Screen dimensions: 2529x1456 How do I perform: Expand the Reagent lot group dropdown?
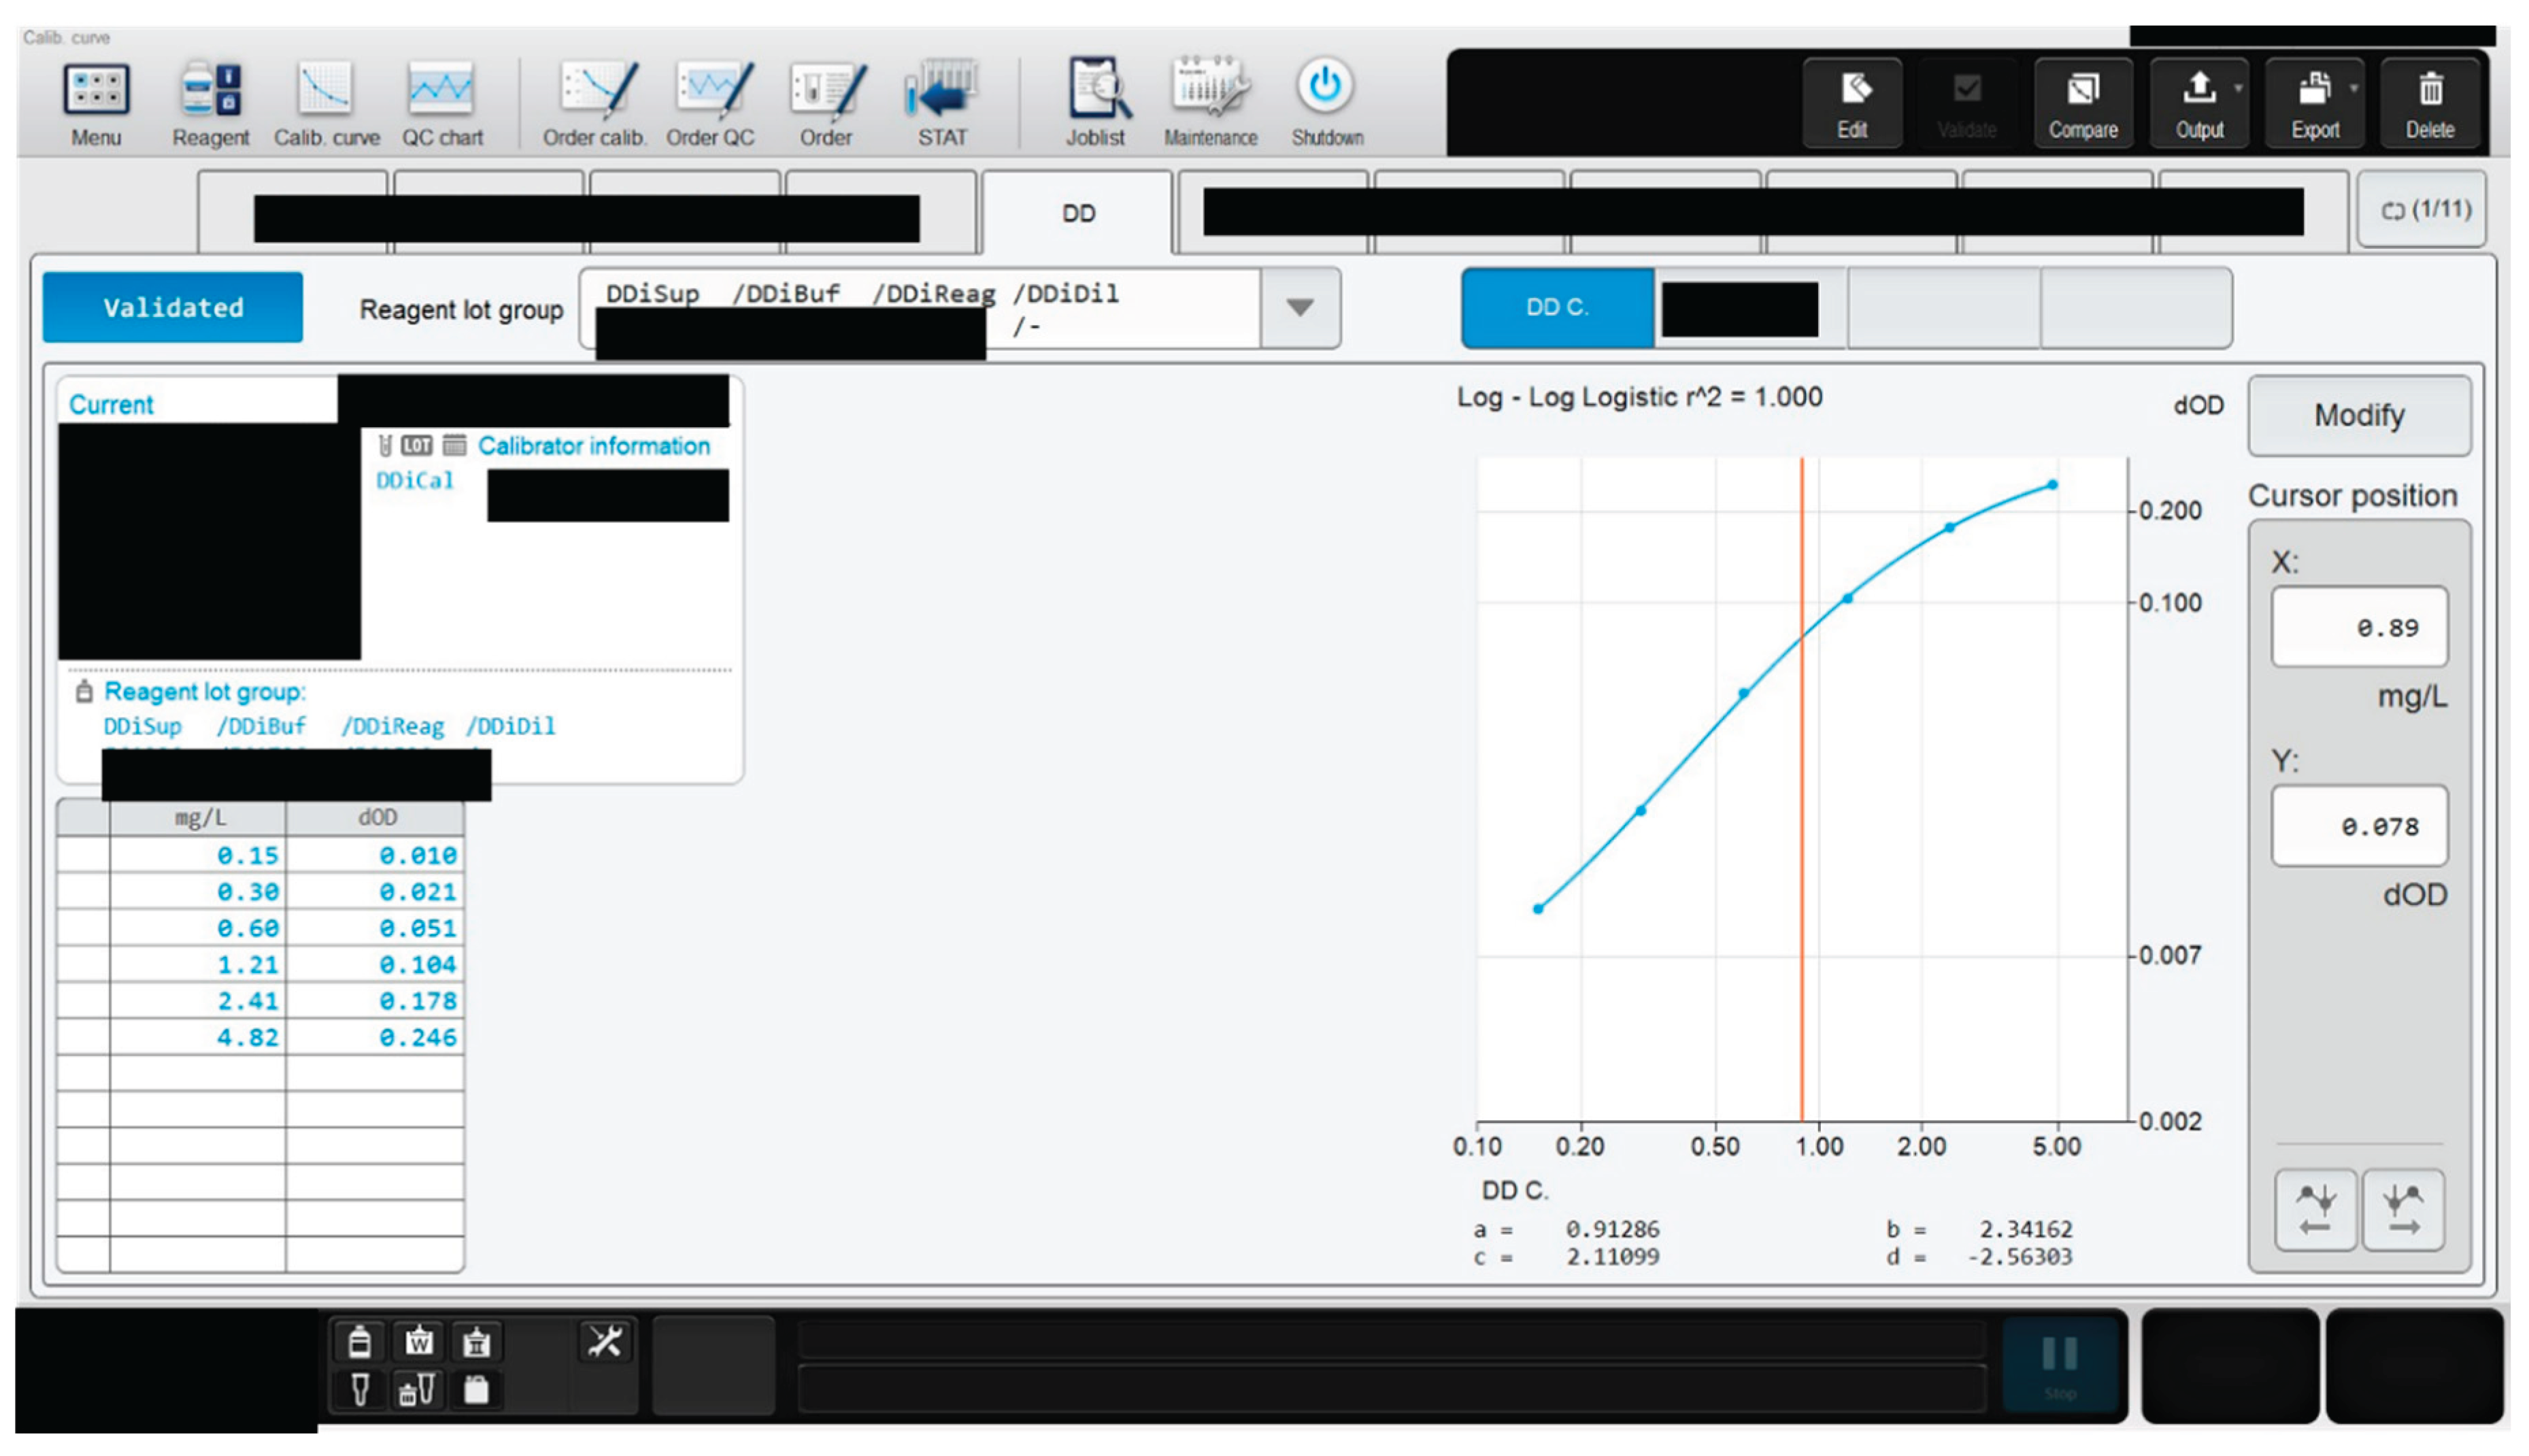click(1299, 307)
